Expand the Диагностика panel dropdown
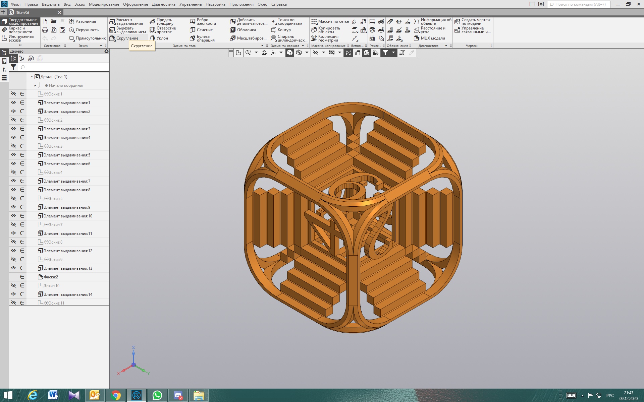 click(x=446, y=46)
